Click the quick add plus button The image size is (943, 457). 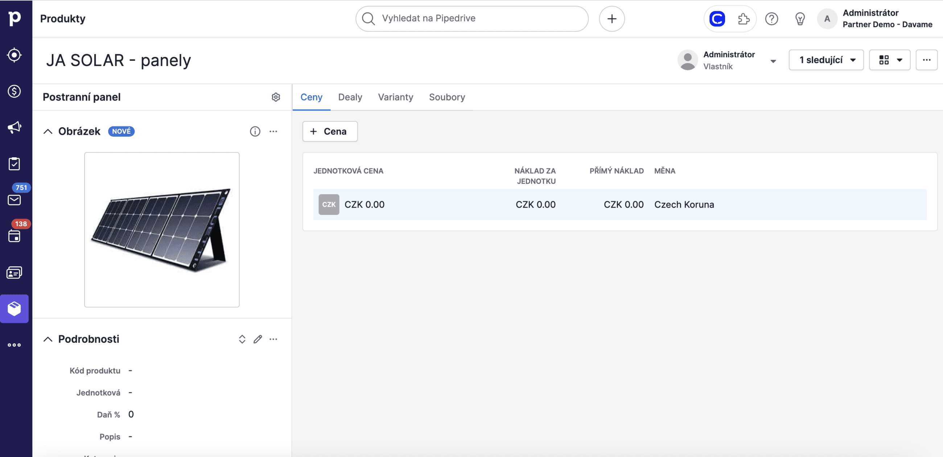click(x=611, y=18)
